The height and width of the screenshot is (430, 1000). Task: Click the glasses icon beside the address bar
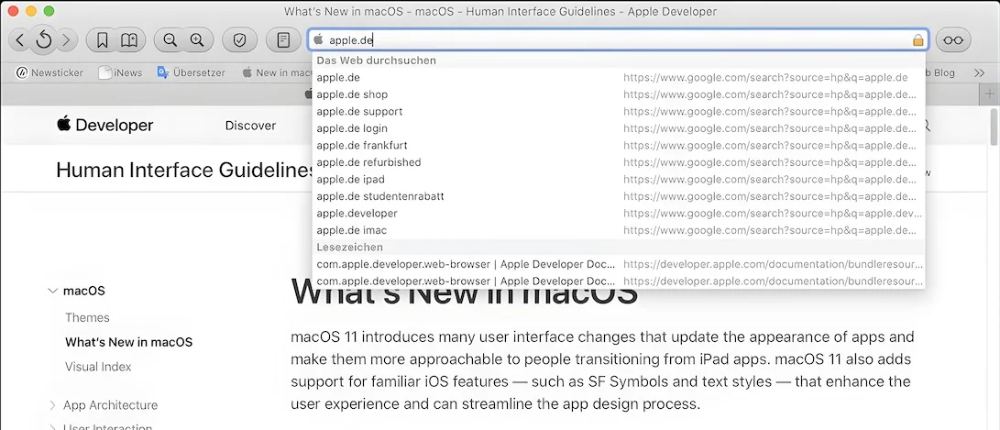[x=953, y=40]
